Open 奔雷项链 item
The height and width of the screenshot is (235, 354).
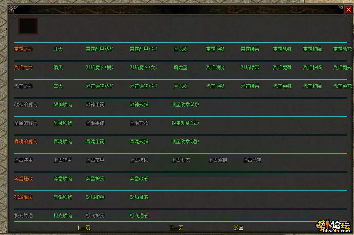(x=63, y=178)
